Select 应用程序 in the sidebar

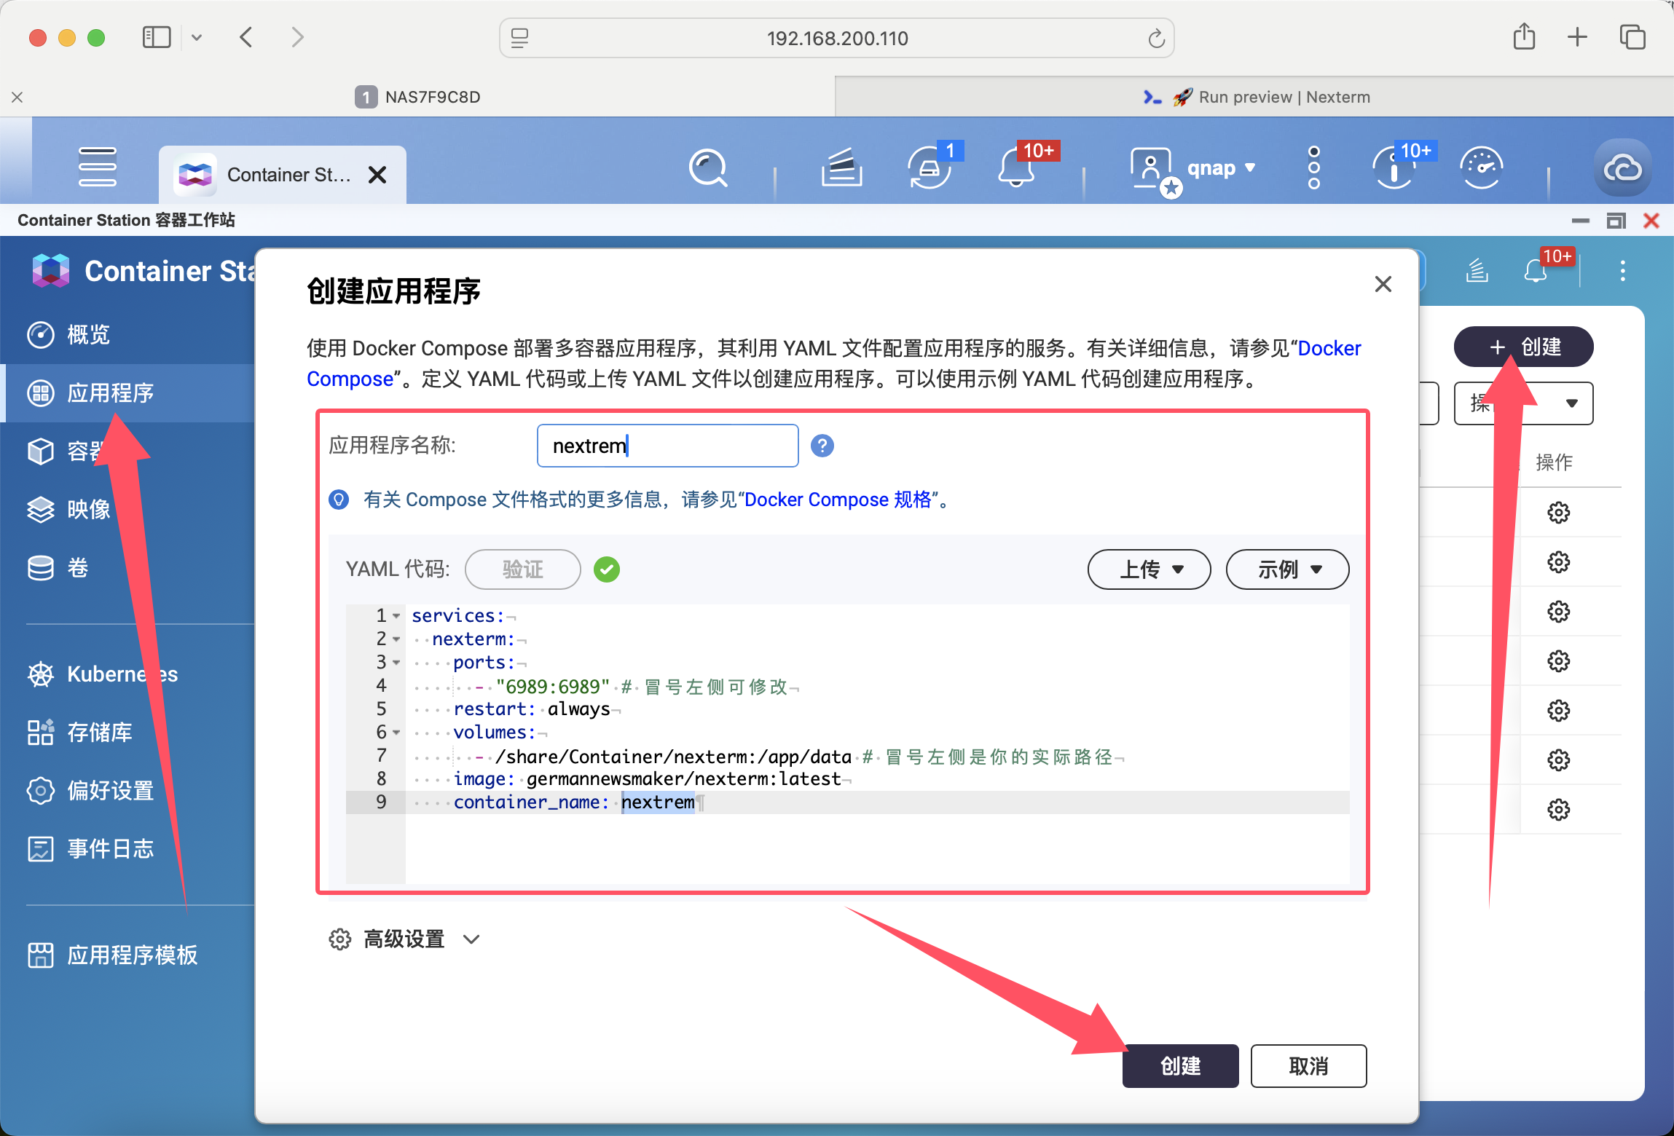point(127,393)
